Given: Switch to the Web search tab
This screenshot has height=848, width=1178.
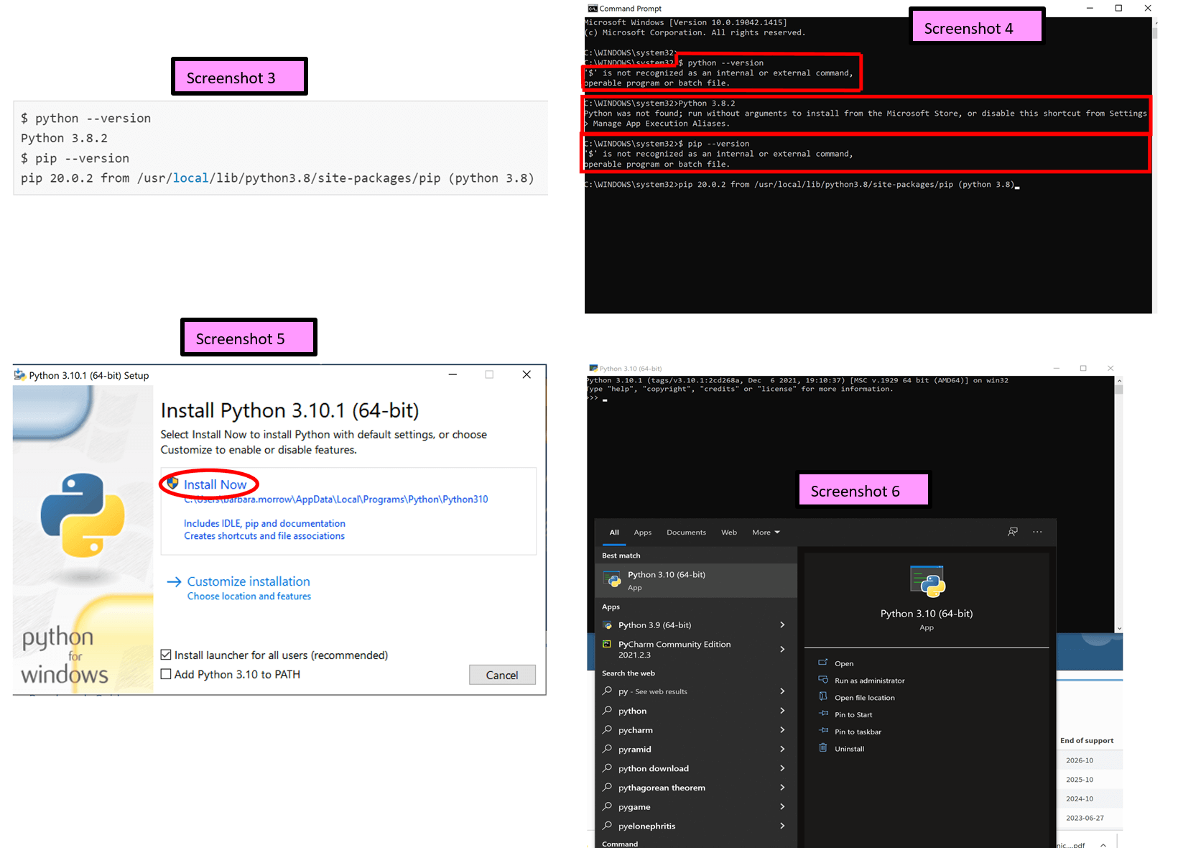Looking at the screenshot, I should (729, 533).
